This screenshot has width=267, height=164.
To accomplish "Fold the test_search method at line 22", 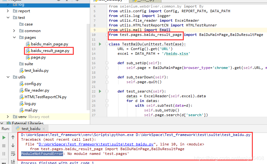I will point(107,91).
